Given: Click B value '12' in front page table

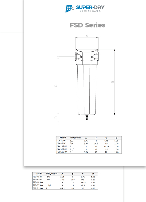Looking at the screenshot, I should tap(96, 146).
